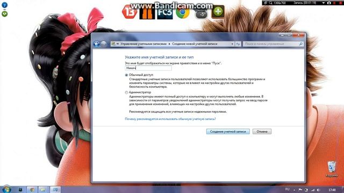Click the heading Укажите имя учетной записи и ее тип

point(159,57)
